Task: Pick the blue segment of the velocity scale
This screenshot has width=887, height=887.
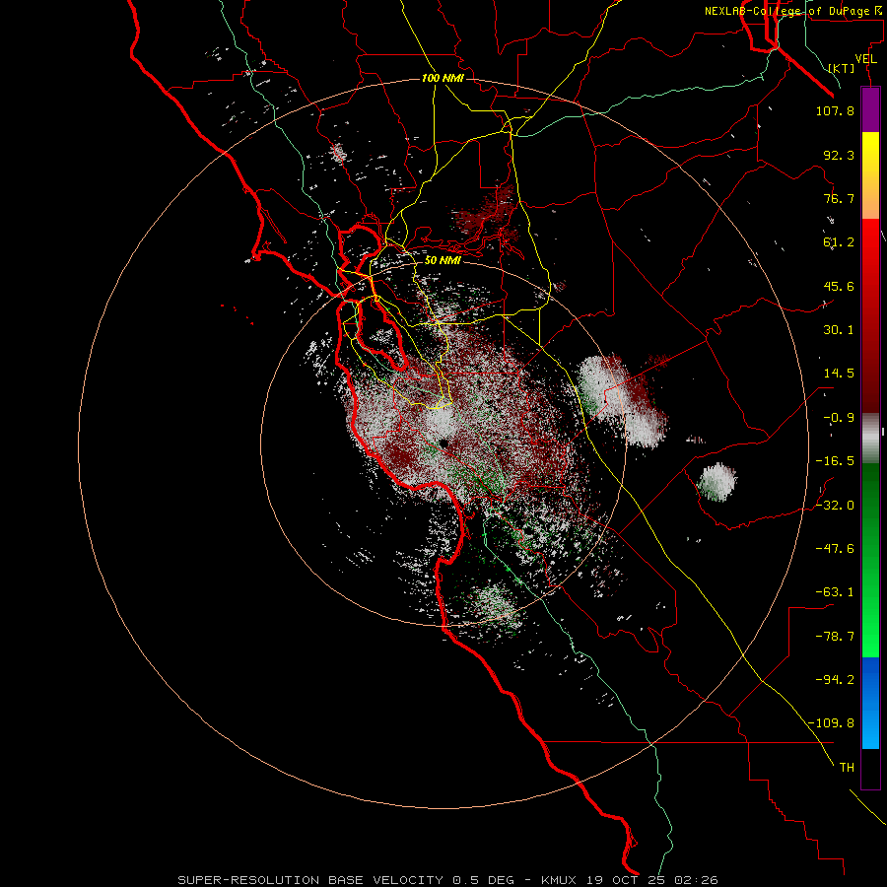Action: [870, 703]
